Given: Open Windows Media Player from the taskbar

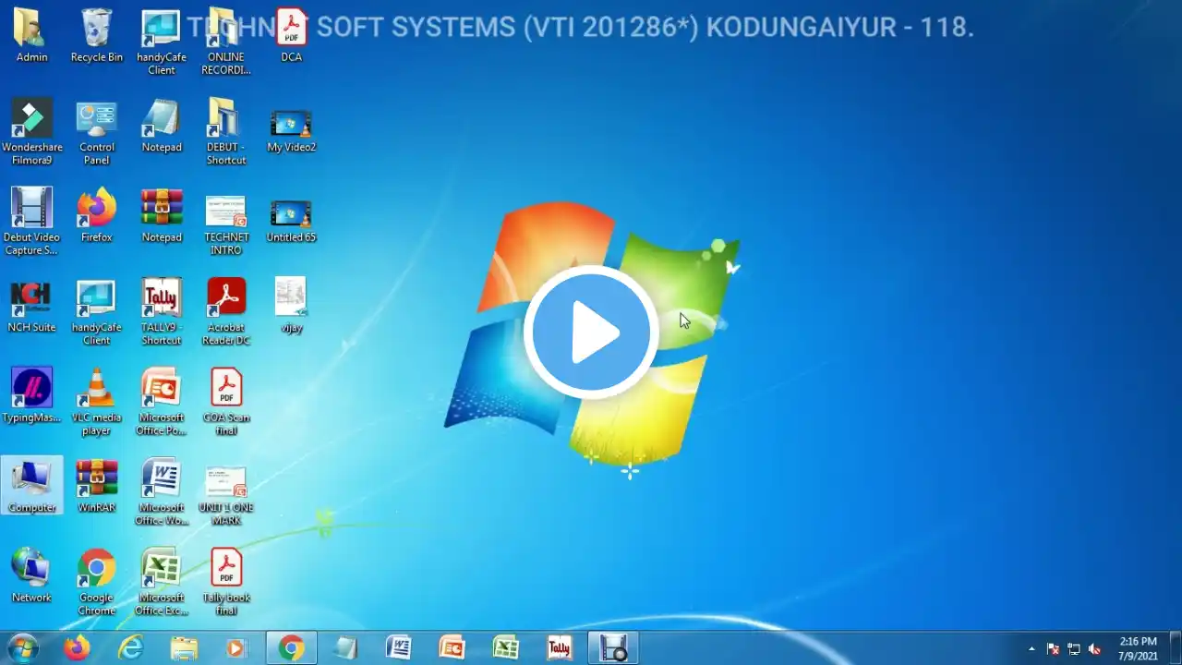Looking at the screenshot, I should pyautogui.click(x=237, y=648).
